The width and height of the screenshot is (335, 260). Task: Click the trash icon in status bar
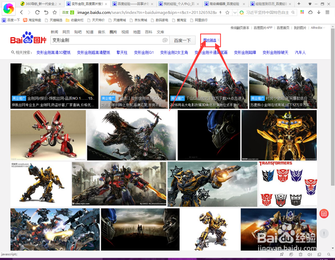(300, 254)
